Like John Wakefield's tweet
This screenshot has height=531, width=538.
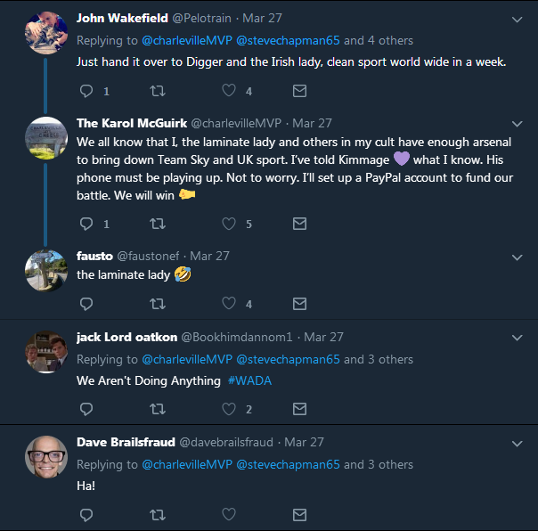[x=229, y=91]
